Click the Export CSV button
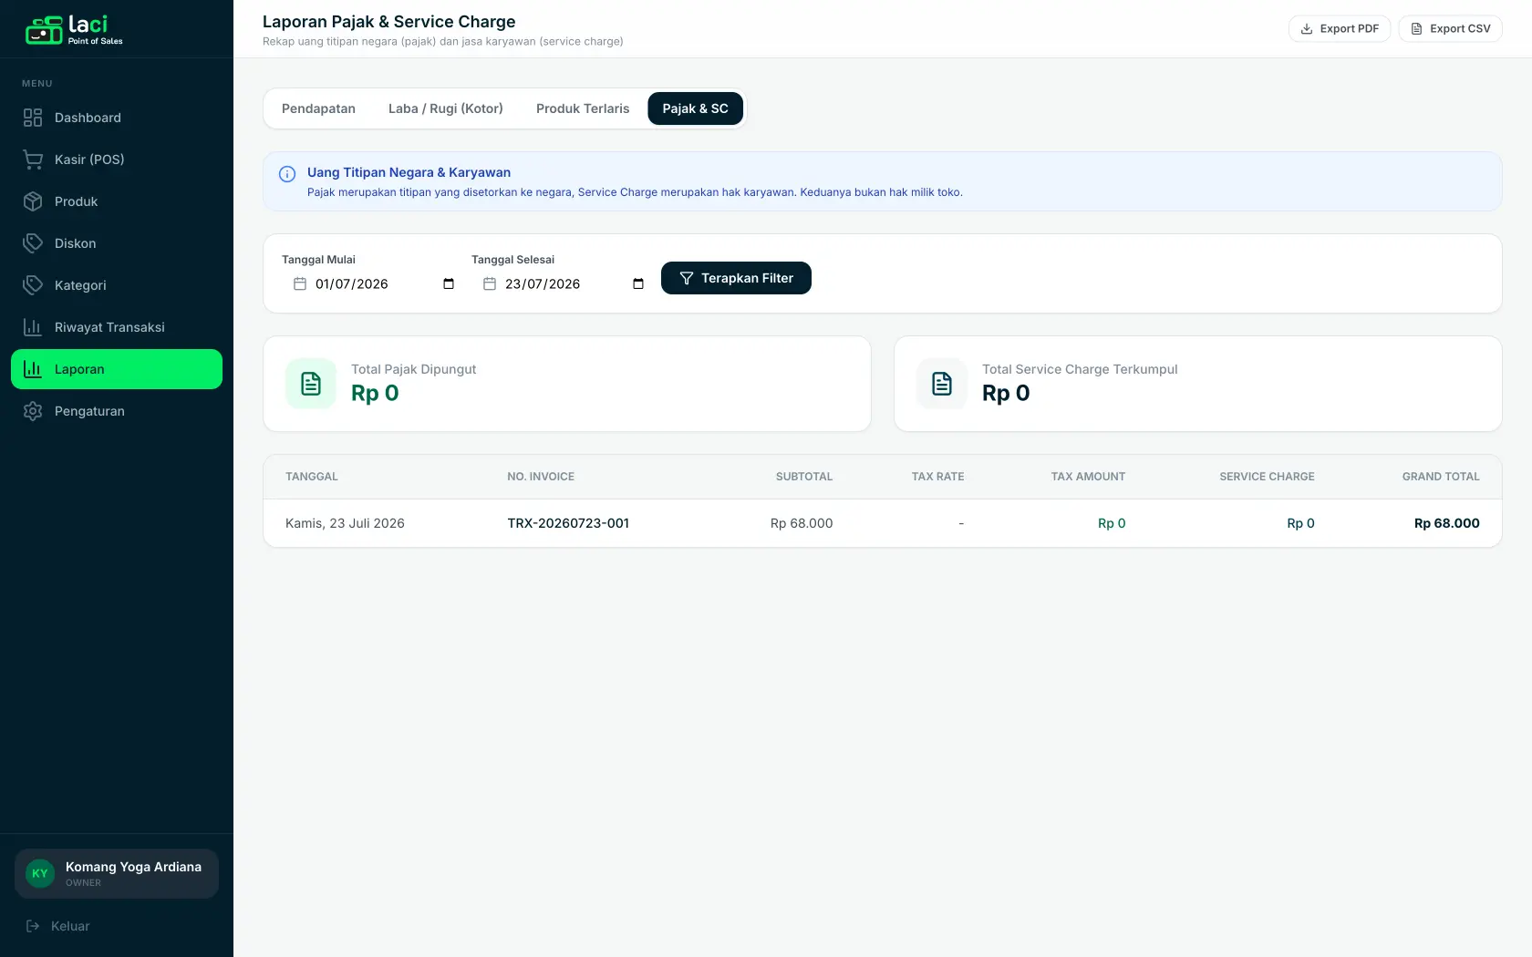The height and width of the screenshot is (957, 1532). pyautogui.click(x=1450, y=29)
